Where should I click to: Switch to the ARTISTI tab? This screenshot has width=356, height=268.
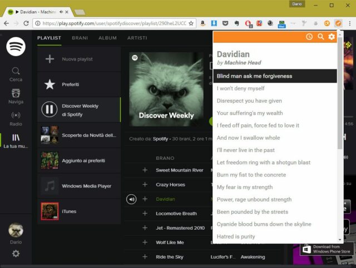pos(137,38)
